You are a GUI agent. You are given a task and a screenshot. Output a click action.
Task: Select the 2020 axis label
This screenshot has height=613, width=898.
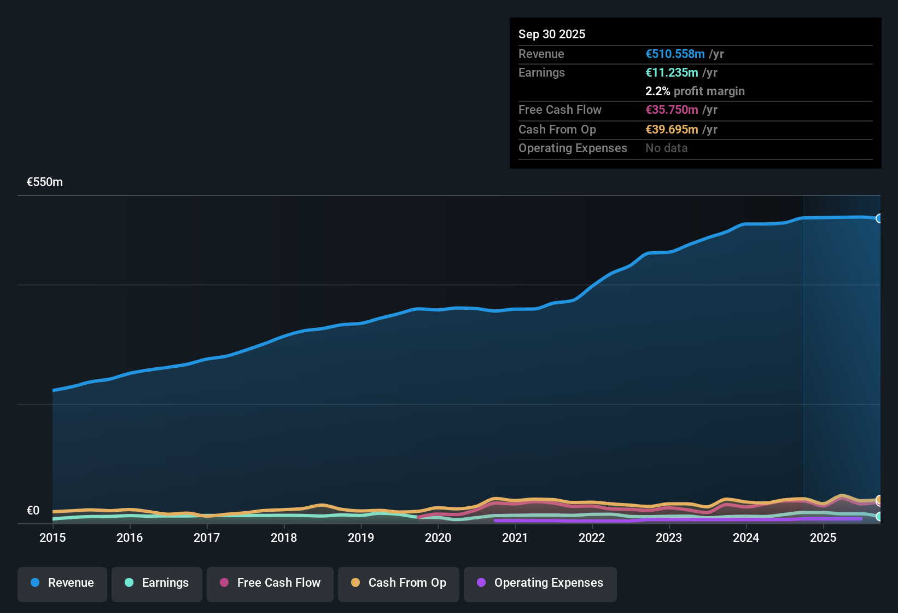pos(438,538)
